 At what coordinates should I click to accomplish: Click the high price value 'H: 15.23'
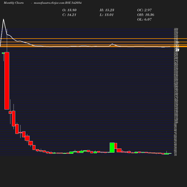107,10
